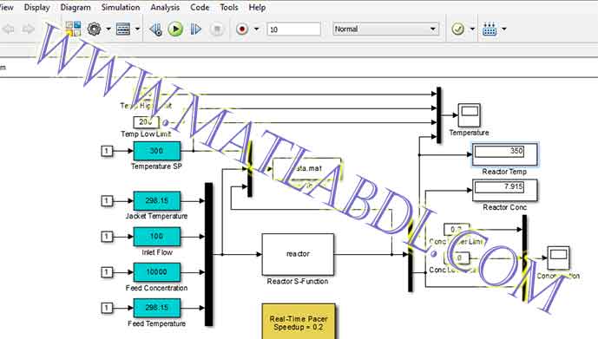Select the Reactor S-Function block

(298, 254)
